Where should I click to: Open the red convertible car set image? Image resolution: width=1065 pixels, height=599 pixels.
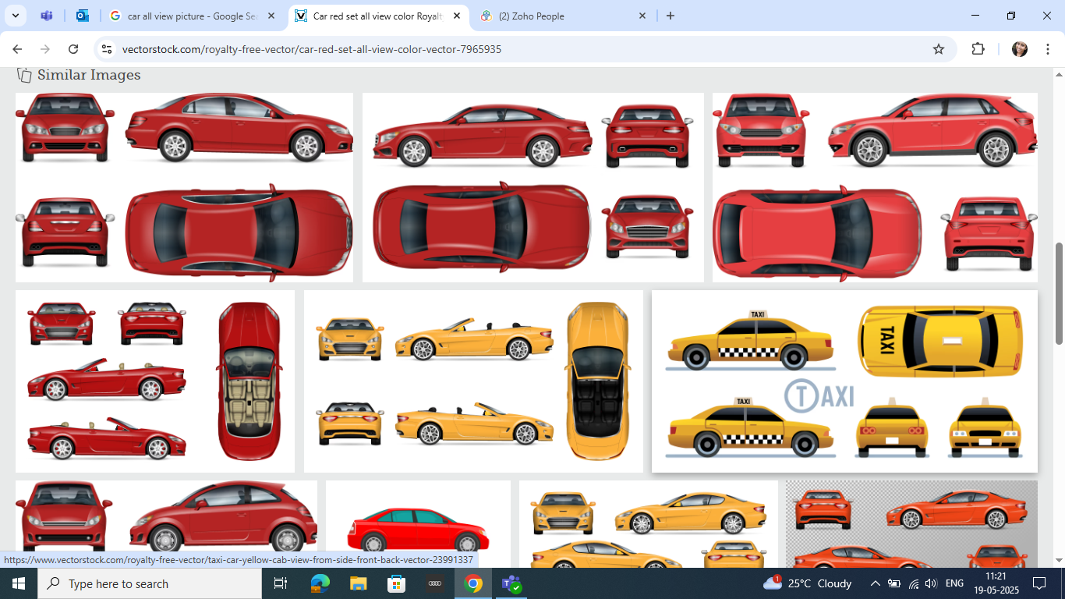point(155,381)
